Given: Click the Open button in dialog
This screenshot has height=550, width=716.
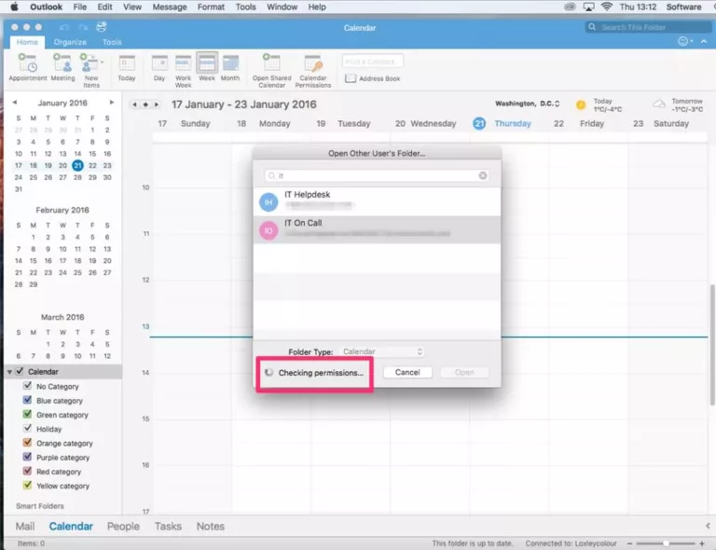Looking at the screenshot, I should [x=464, y=373].
